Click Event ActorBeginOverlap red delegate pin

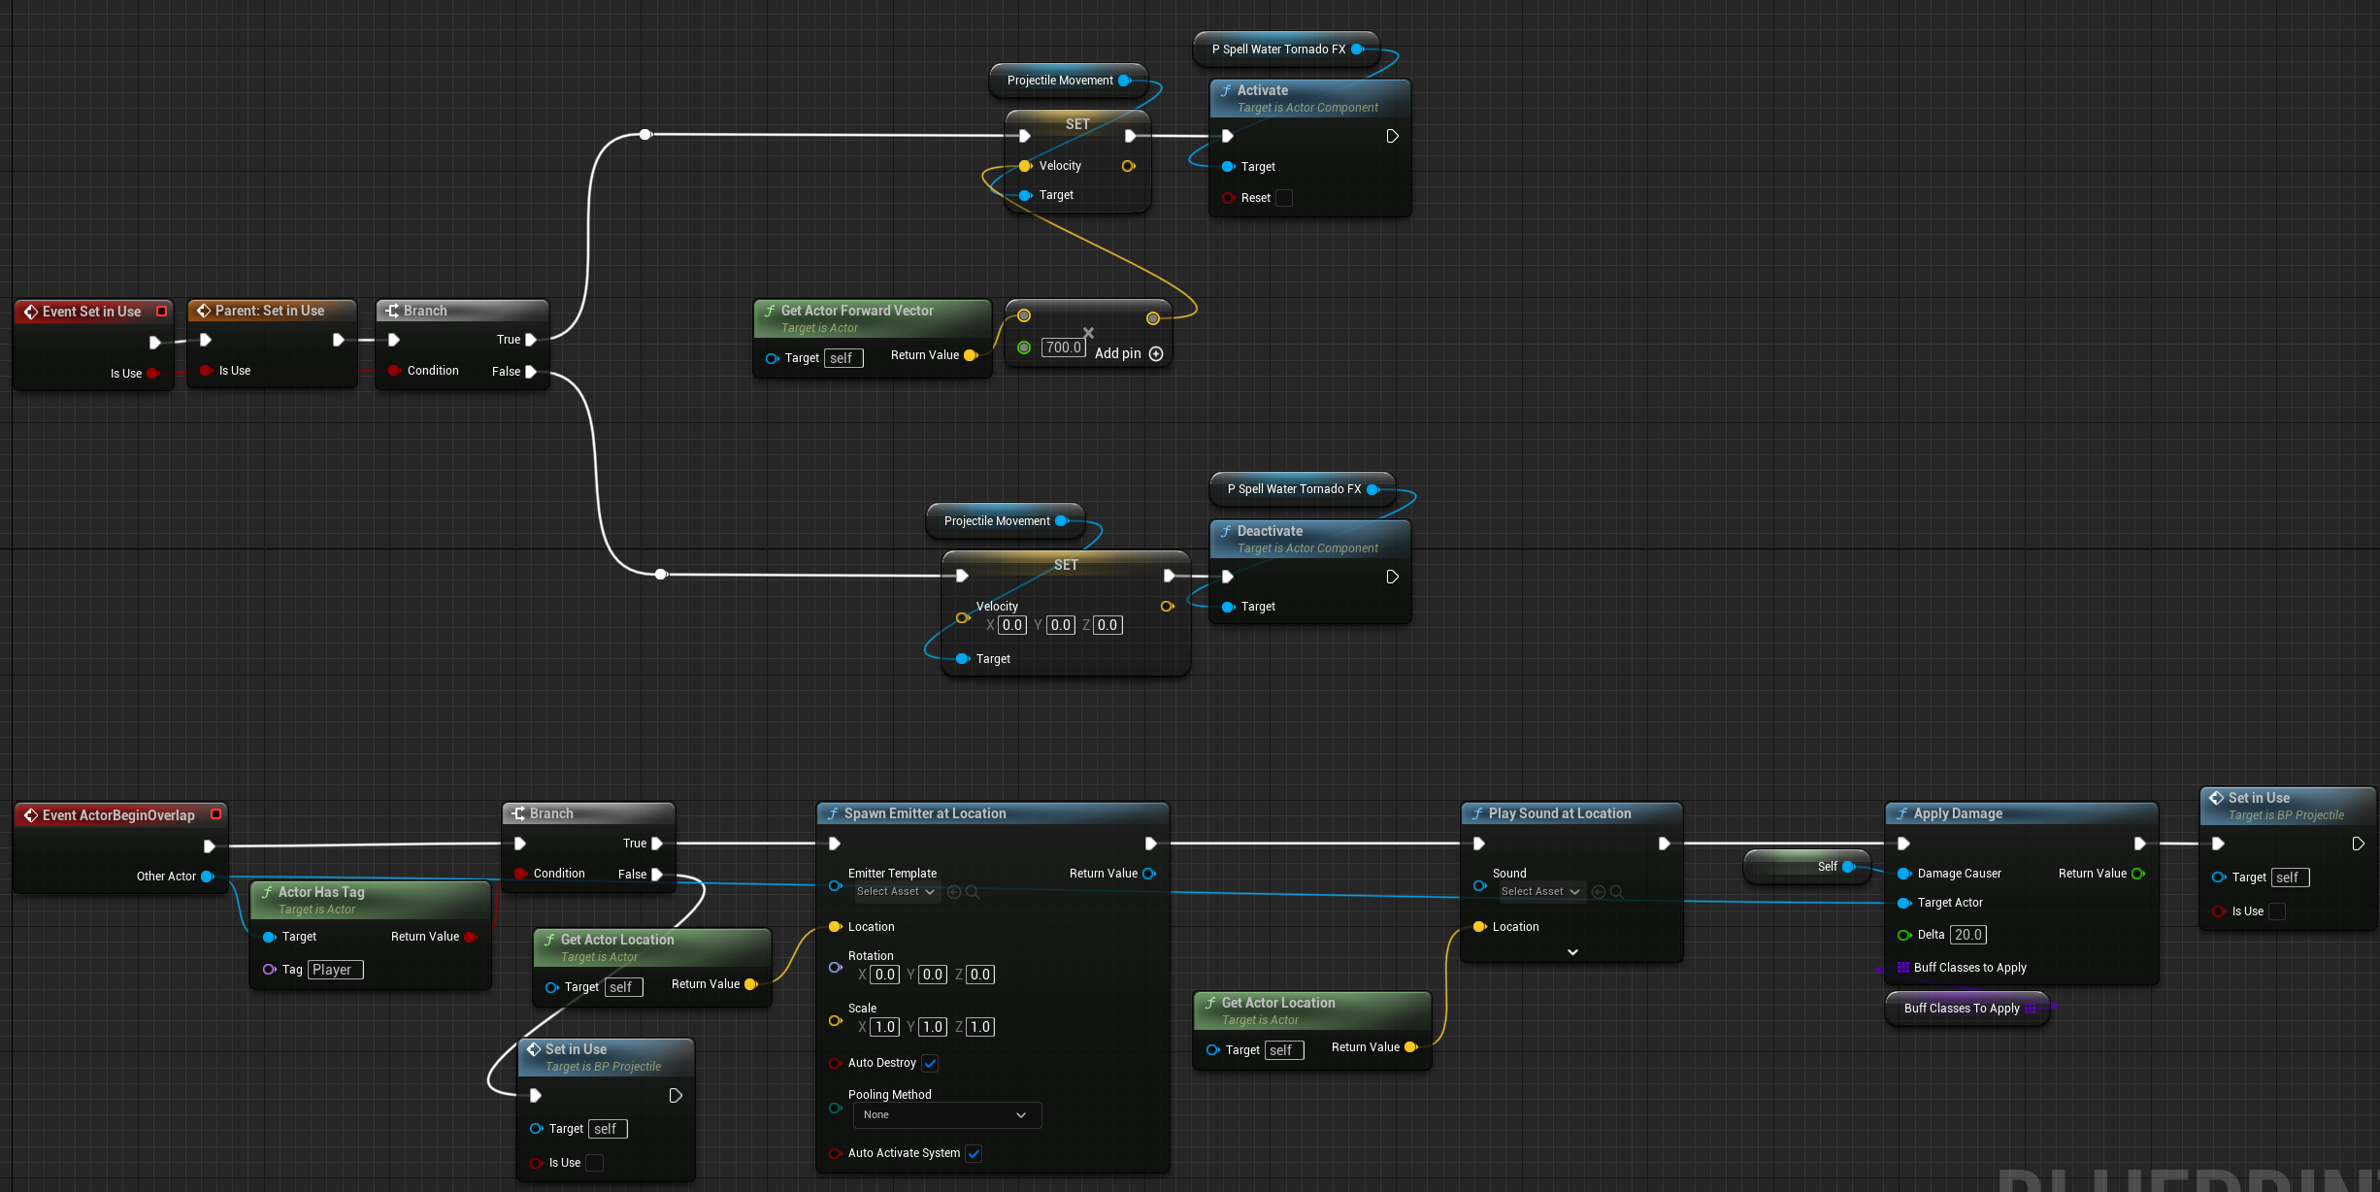(216, 814)
